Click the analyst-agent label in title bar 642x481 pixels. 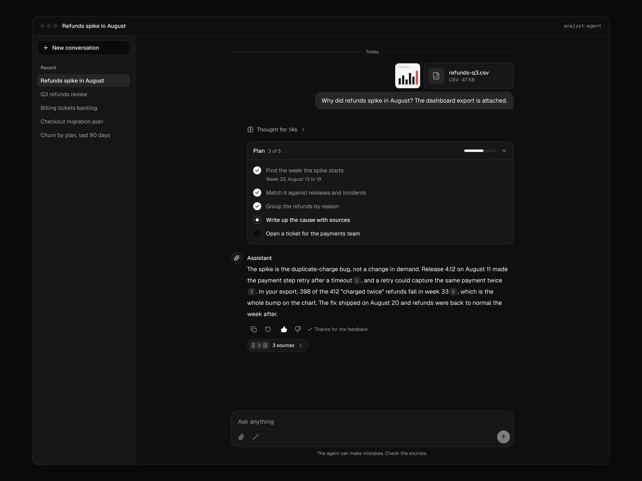point(583,26)
